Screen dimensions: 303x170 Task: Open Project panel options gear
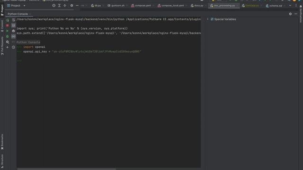[x=71, y=6]
